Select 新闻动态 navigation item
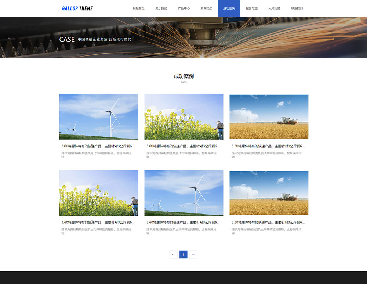This screenshot has width=367, height=284. click(x=206, y=8)
